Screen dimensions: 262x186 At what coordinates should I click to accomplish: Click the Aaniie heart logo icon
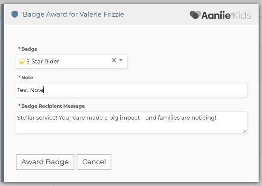tap(196, 15)
